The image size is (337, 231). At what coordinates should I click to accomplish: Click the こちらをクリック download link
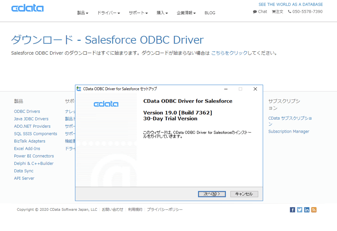click(229, 53)
